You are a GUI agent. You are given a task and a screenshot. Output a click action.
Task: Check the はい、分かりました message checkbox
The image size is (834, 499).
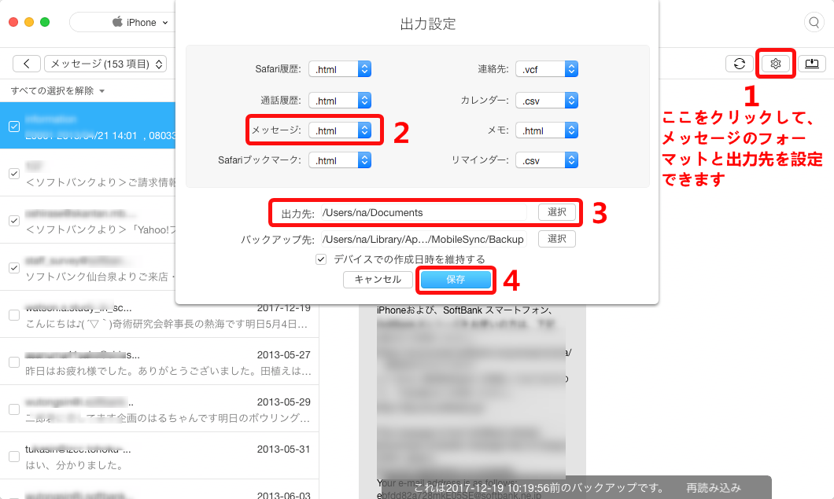coord(14,457)
